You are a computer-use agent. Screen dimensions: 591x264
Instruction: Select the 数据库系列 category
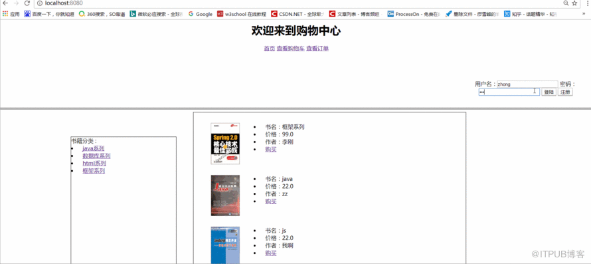tap(96, 156)
